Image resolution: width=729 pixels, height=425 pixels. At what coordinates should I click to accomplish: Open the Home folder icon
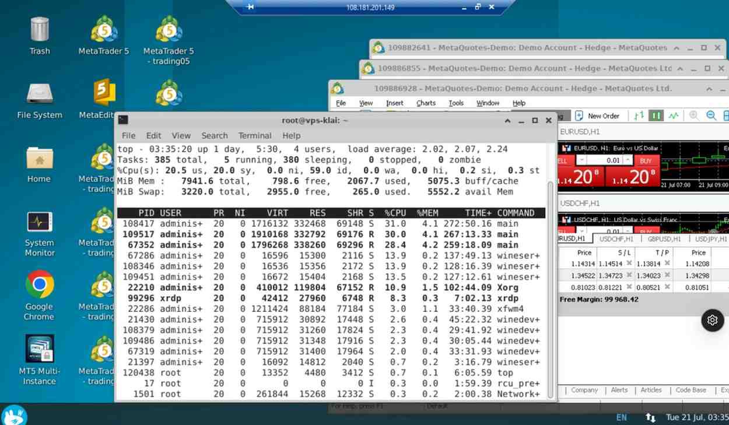pyautogui.click(x=39, y=164)
